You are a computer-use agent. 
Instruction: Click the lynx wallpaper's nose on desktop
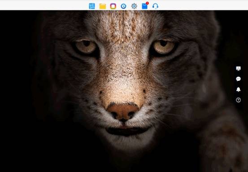(123, 112)
